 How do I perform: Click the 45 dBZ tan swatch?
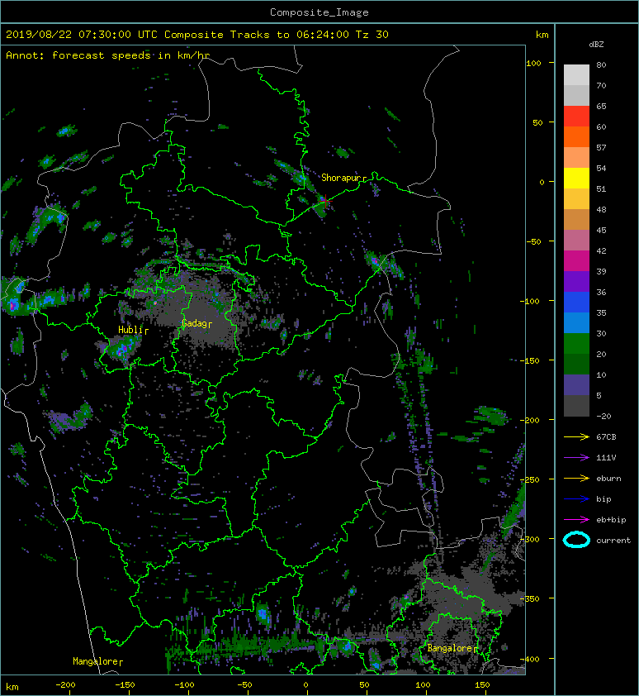coord(576,219)
